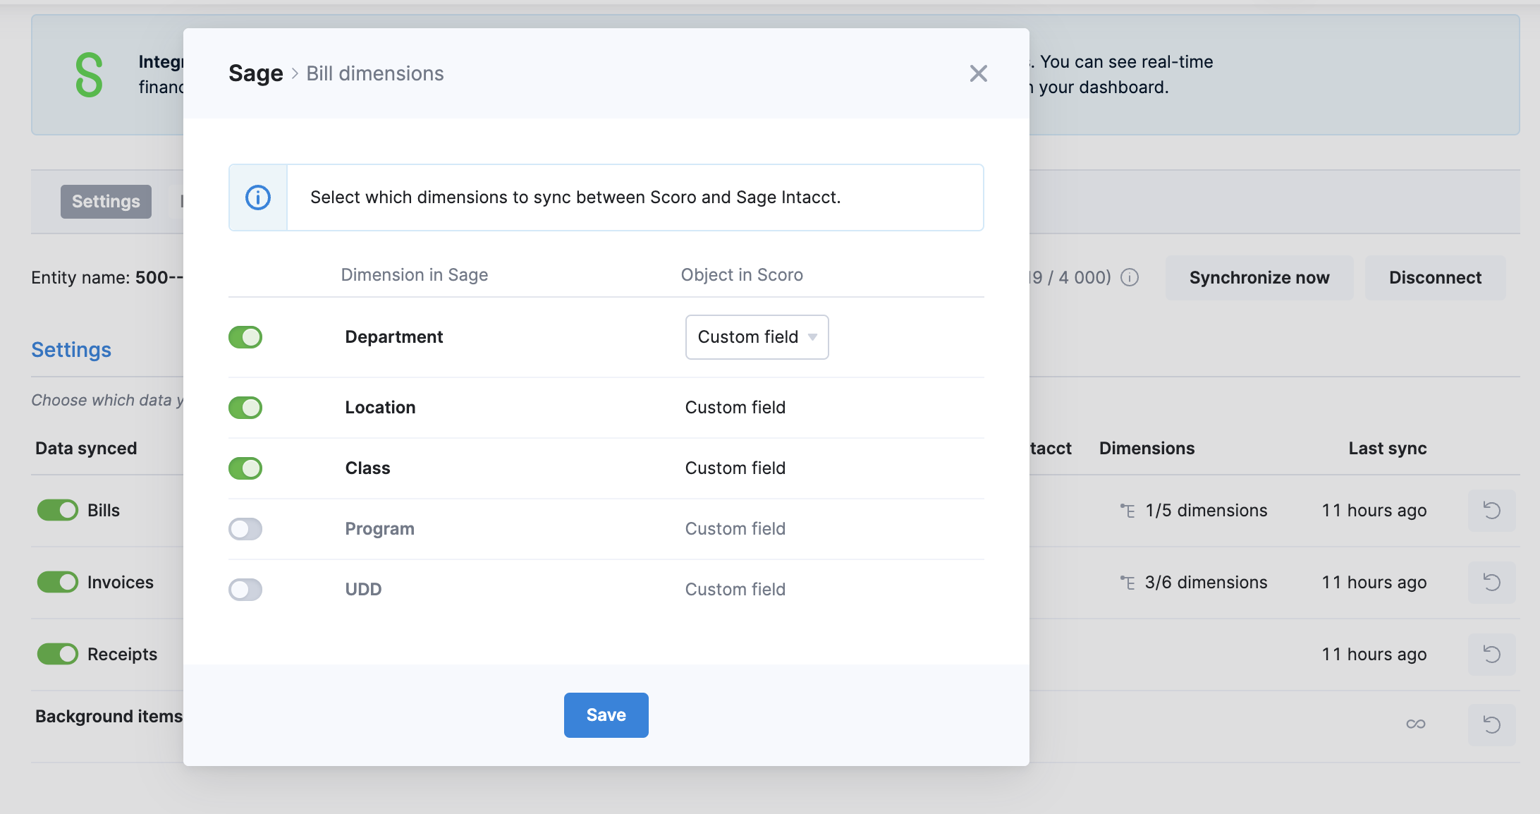
Task: Click the Object in Scoro column header
Action: tap(742, 275)
